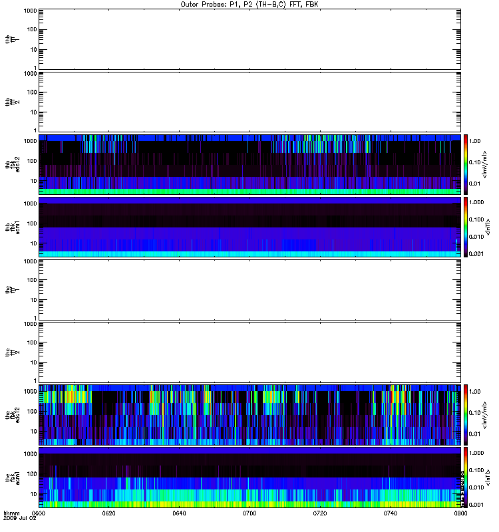Image resolution: width=499 pixels, height=532 pixels.
Task: Click the 0.001 value on thb scm1 color bar
Action: (x=476, y=254)
